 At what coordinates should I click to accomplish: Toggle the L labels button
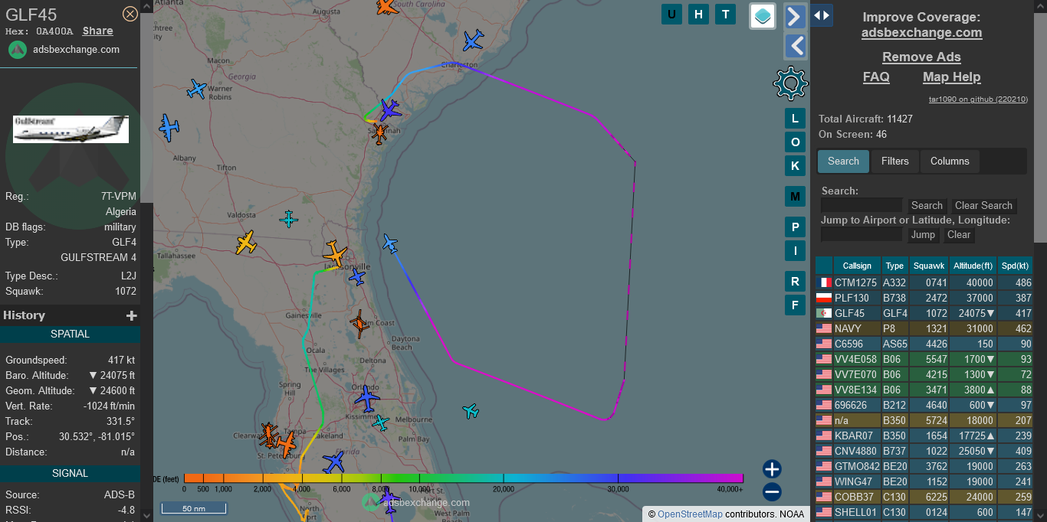click(x=795, y=119)
